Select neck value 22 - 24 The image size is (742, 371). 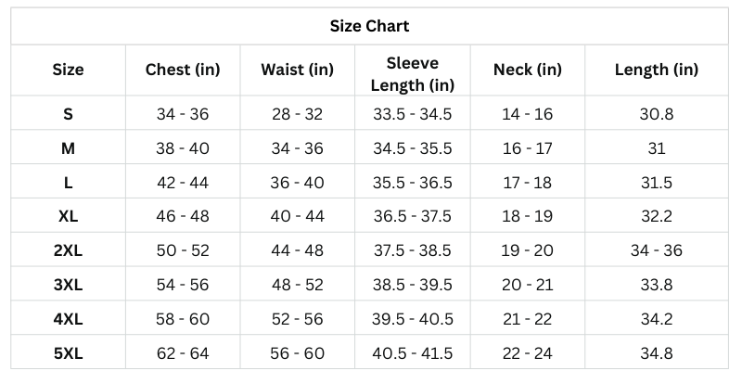[x=527, y=352]
